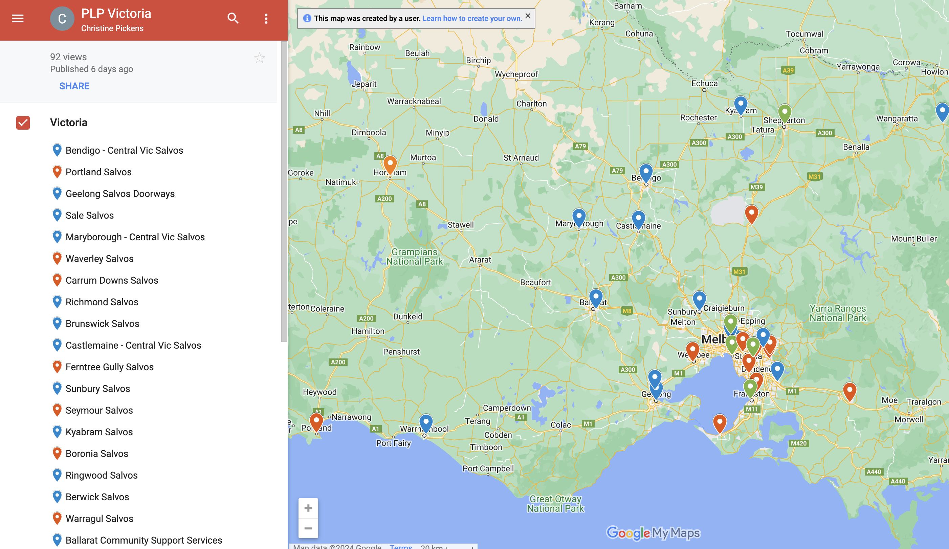This screenshot has width=949, height=549.
Task: Open Learn how to create your own link
Action: click(472, 19)
